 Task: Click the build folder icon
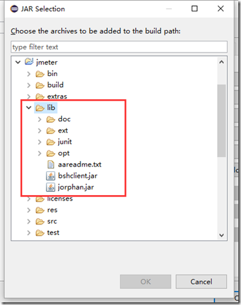[40, 85]
